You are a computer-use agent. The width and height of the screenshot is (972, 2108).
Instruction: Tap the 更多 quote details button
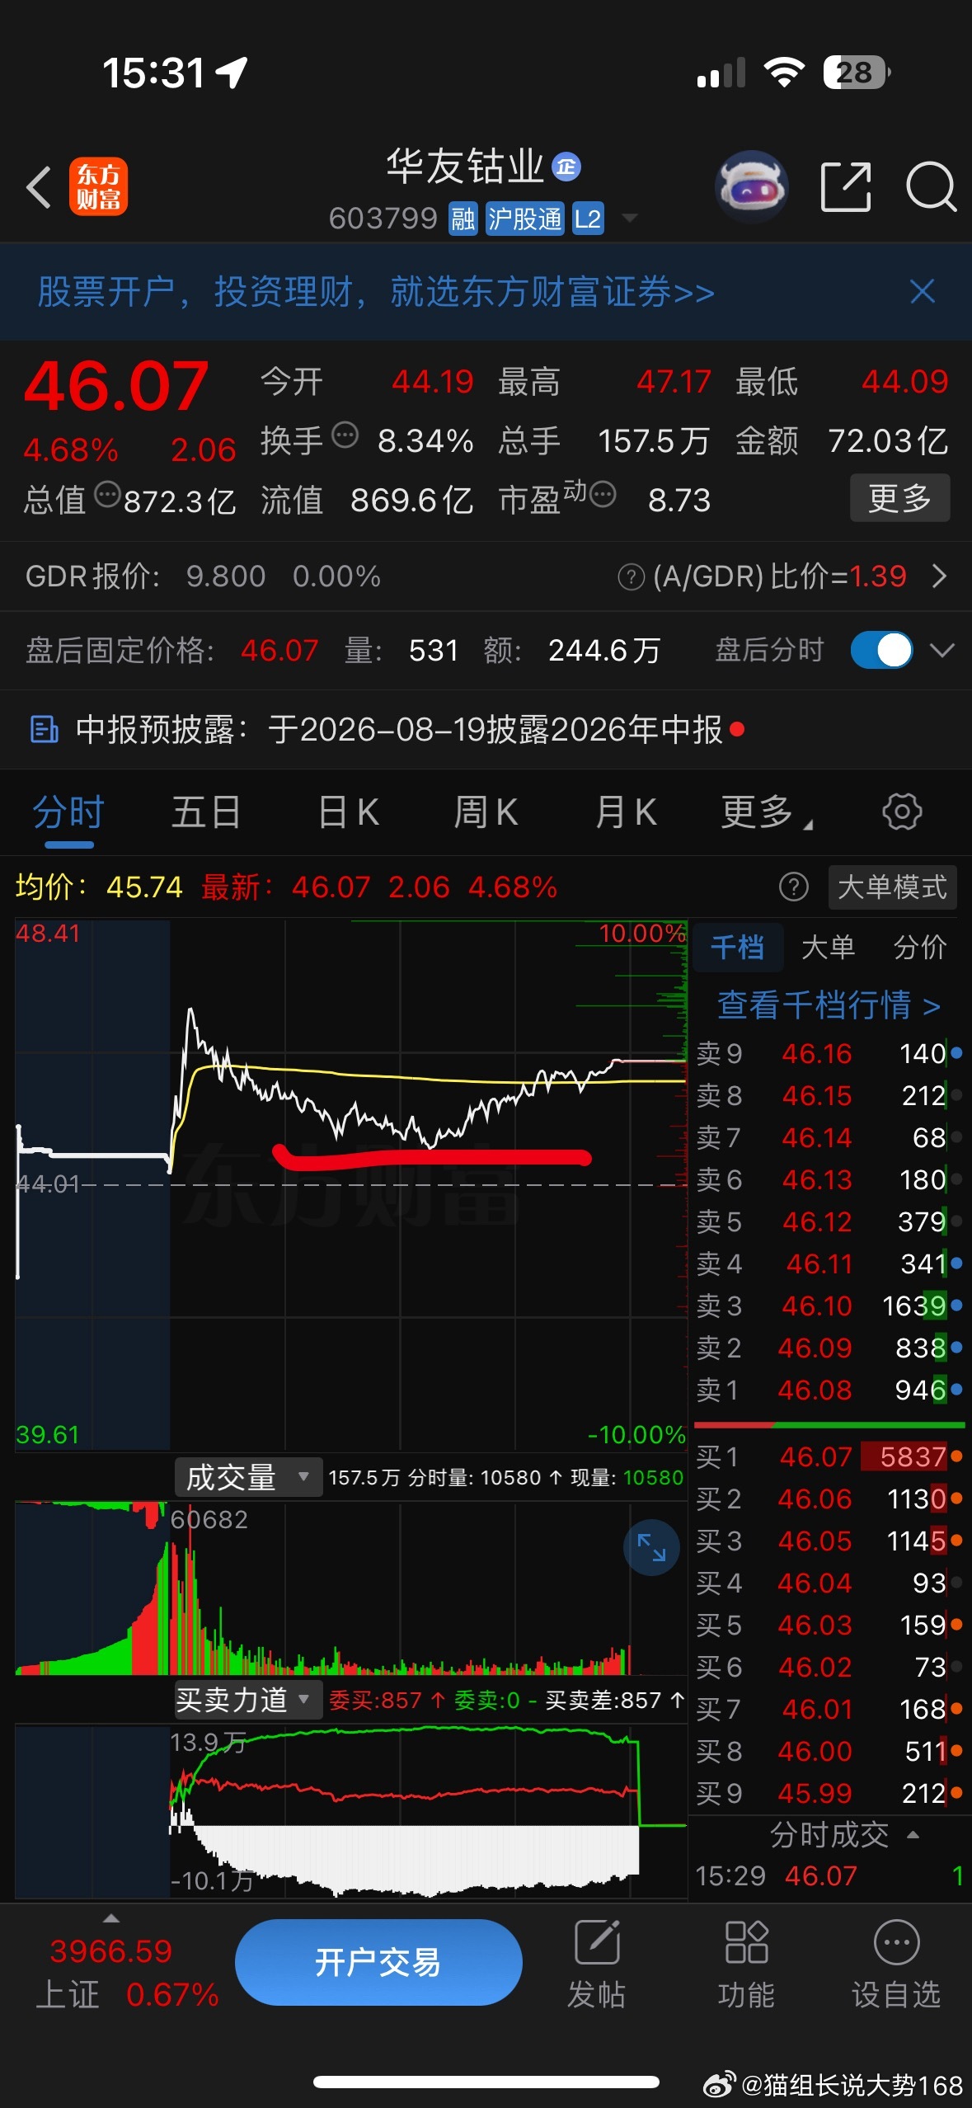tap(899, 497)
